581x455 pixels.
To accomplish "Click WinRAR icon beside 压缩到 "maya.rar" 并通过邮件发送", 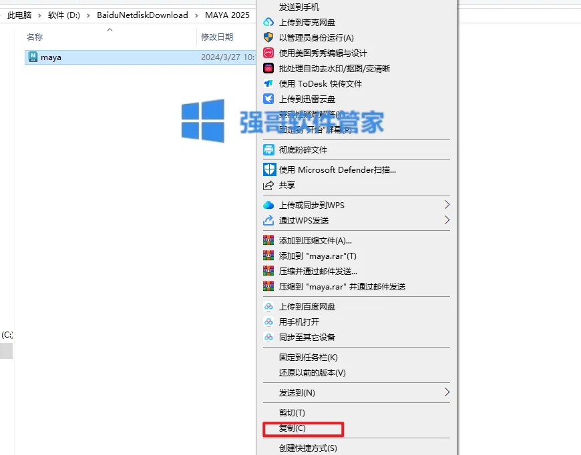I will [x=268, y=286].
